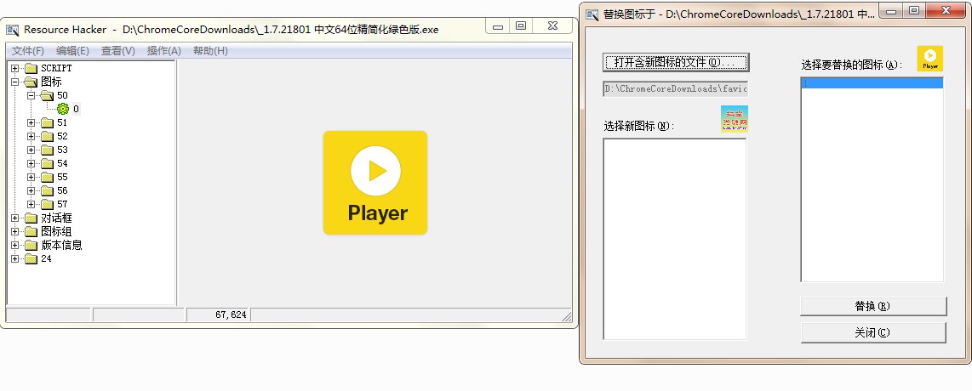Screen dimensions: 972x391
Task: Click Resource Hacker window resize grip
Action: coord(567,316)
